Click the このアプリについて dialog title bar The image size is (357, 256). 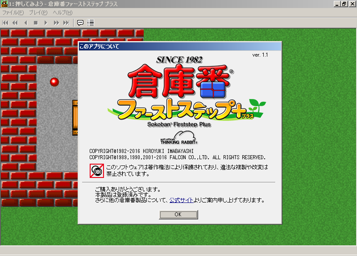point(179,46)
